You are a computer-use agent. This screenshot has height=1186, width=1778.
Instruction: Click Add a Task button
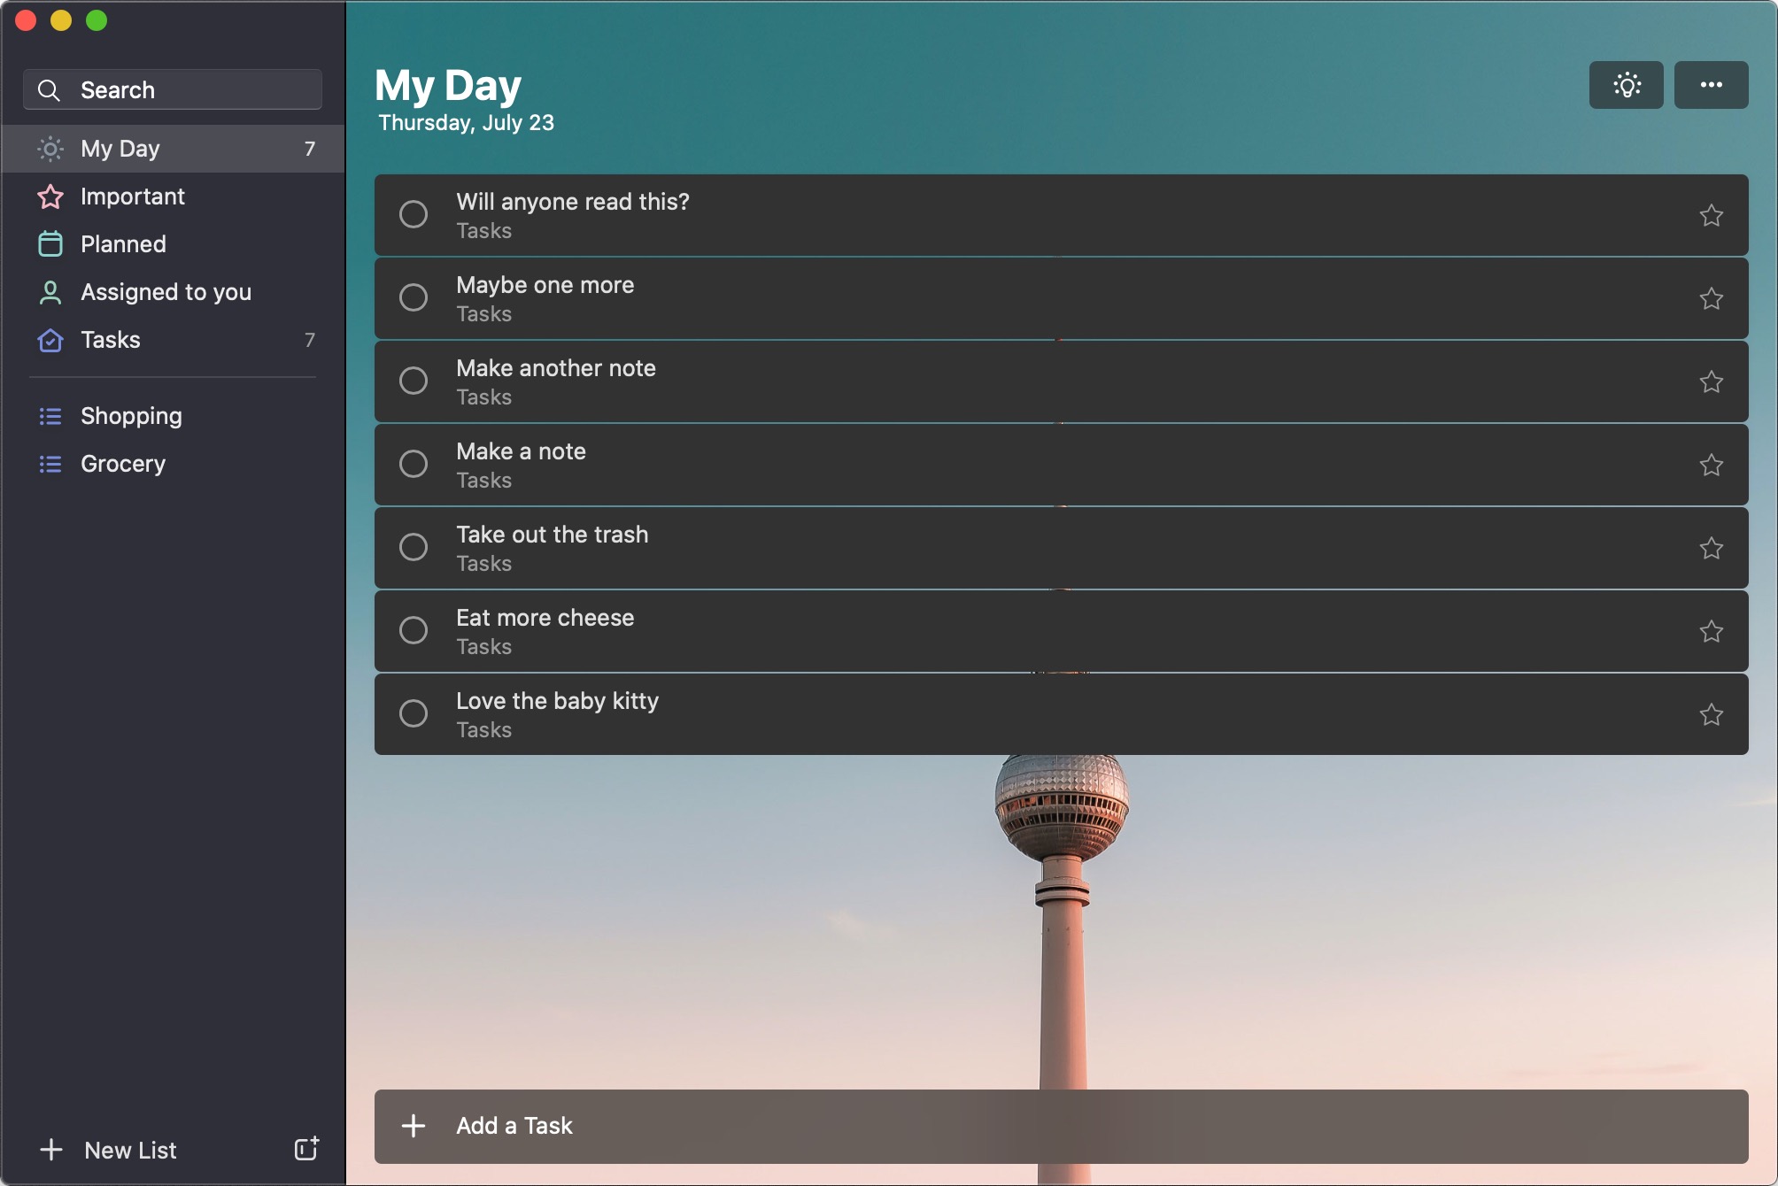[514, 1125]
